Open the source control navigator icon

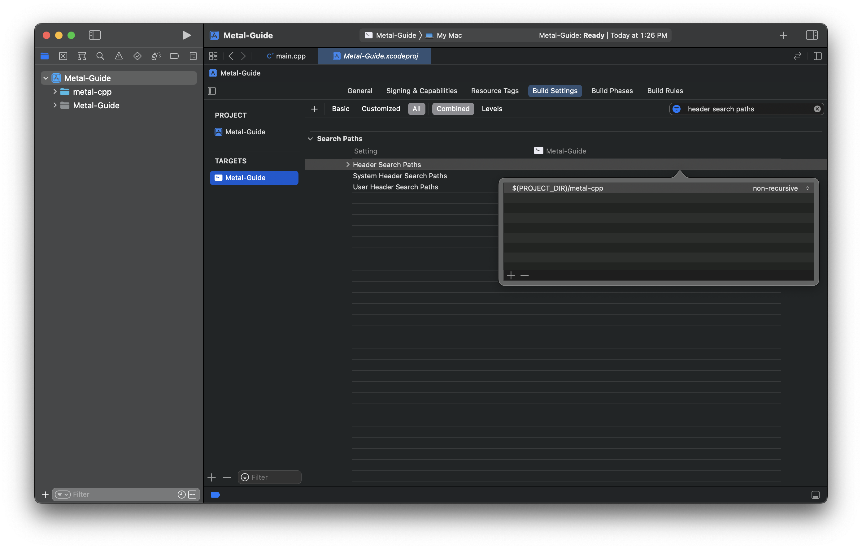(x=63, y=56)
